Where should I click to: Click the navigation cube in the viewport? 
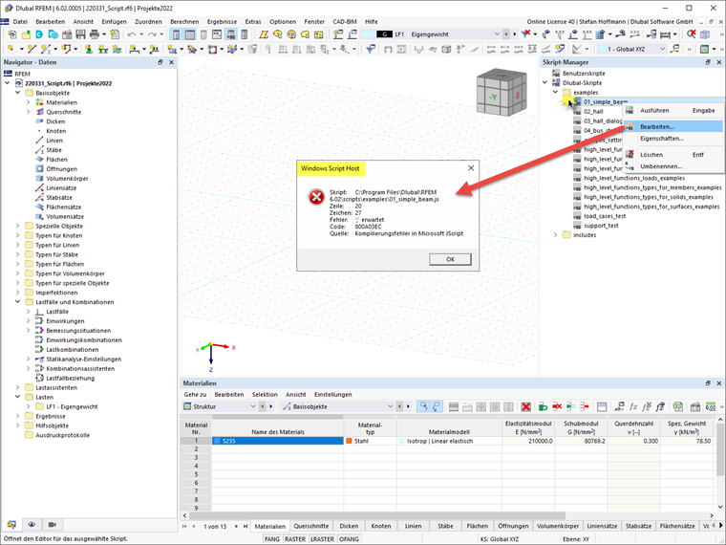pyautogui.click(x=502, y=94)
